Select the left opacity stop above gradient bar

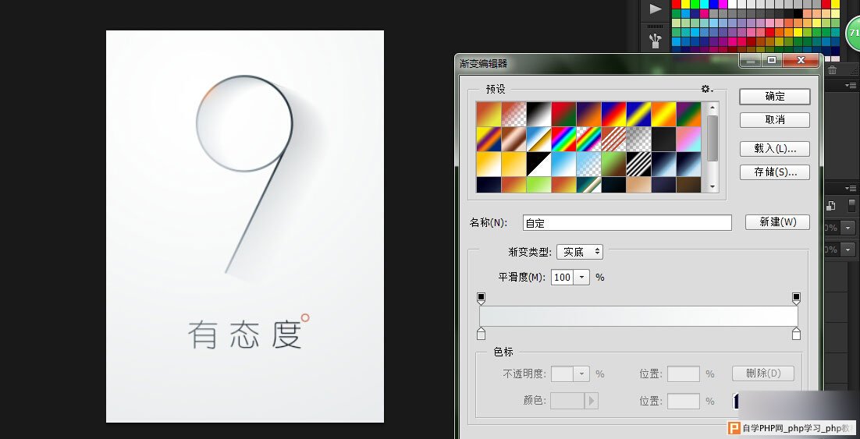click(x=481, y=299)
